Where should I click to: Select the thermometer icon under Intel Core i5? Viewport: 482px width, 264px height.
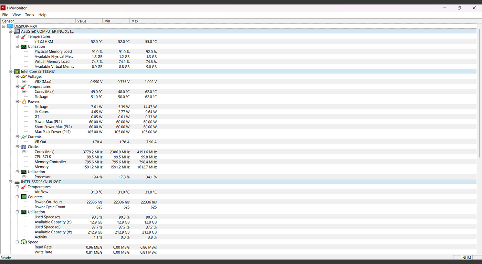tap(24, 87)
